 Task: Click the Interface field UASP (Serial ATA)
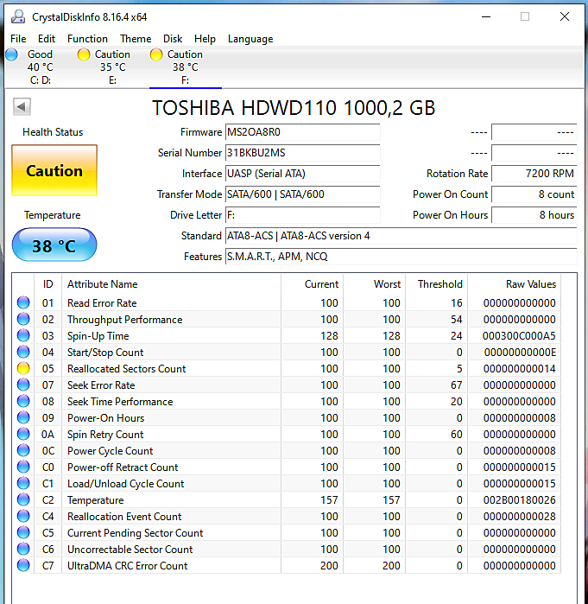pos(302,174)
